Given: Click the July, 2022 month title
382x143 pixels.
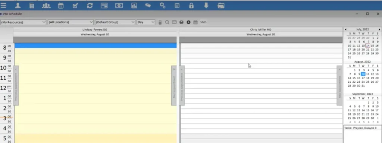Looking at the screenshot, I should (x=362, y=29).
